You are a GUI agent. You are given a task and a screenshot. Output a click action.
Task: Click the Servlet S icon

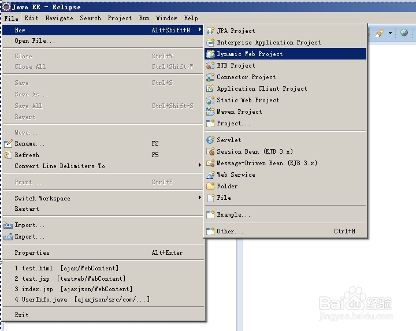[x=210, y=140]
